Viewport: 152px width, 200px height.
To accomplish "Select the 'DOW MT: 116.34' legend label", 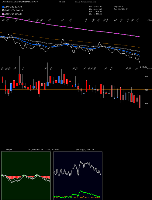I will coord(14,11).
